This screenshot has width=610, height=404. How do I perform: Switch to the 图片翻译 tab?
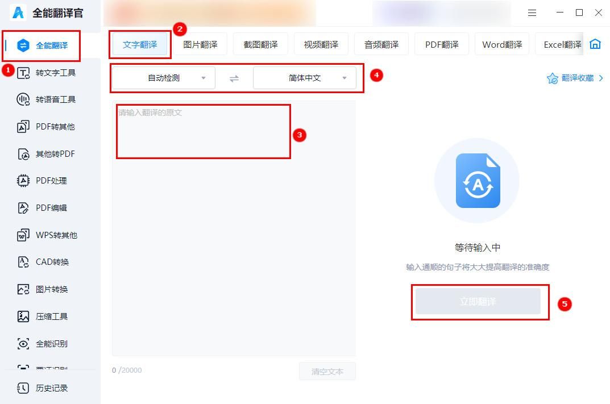(x=200, y=45)
